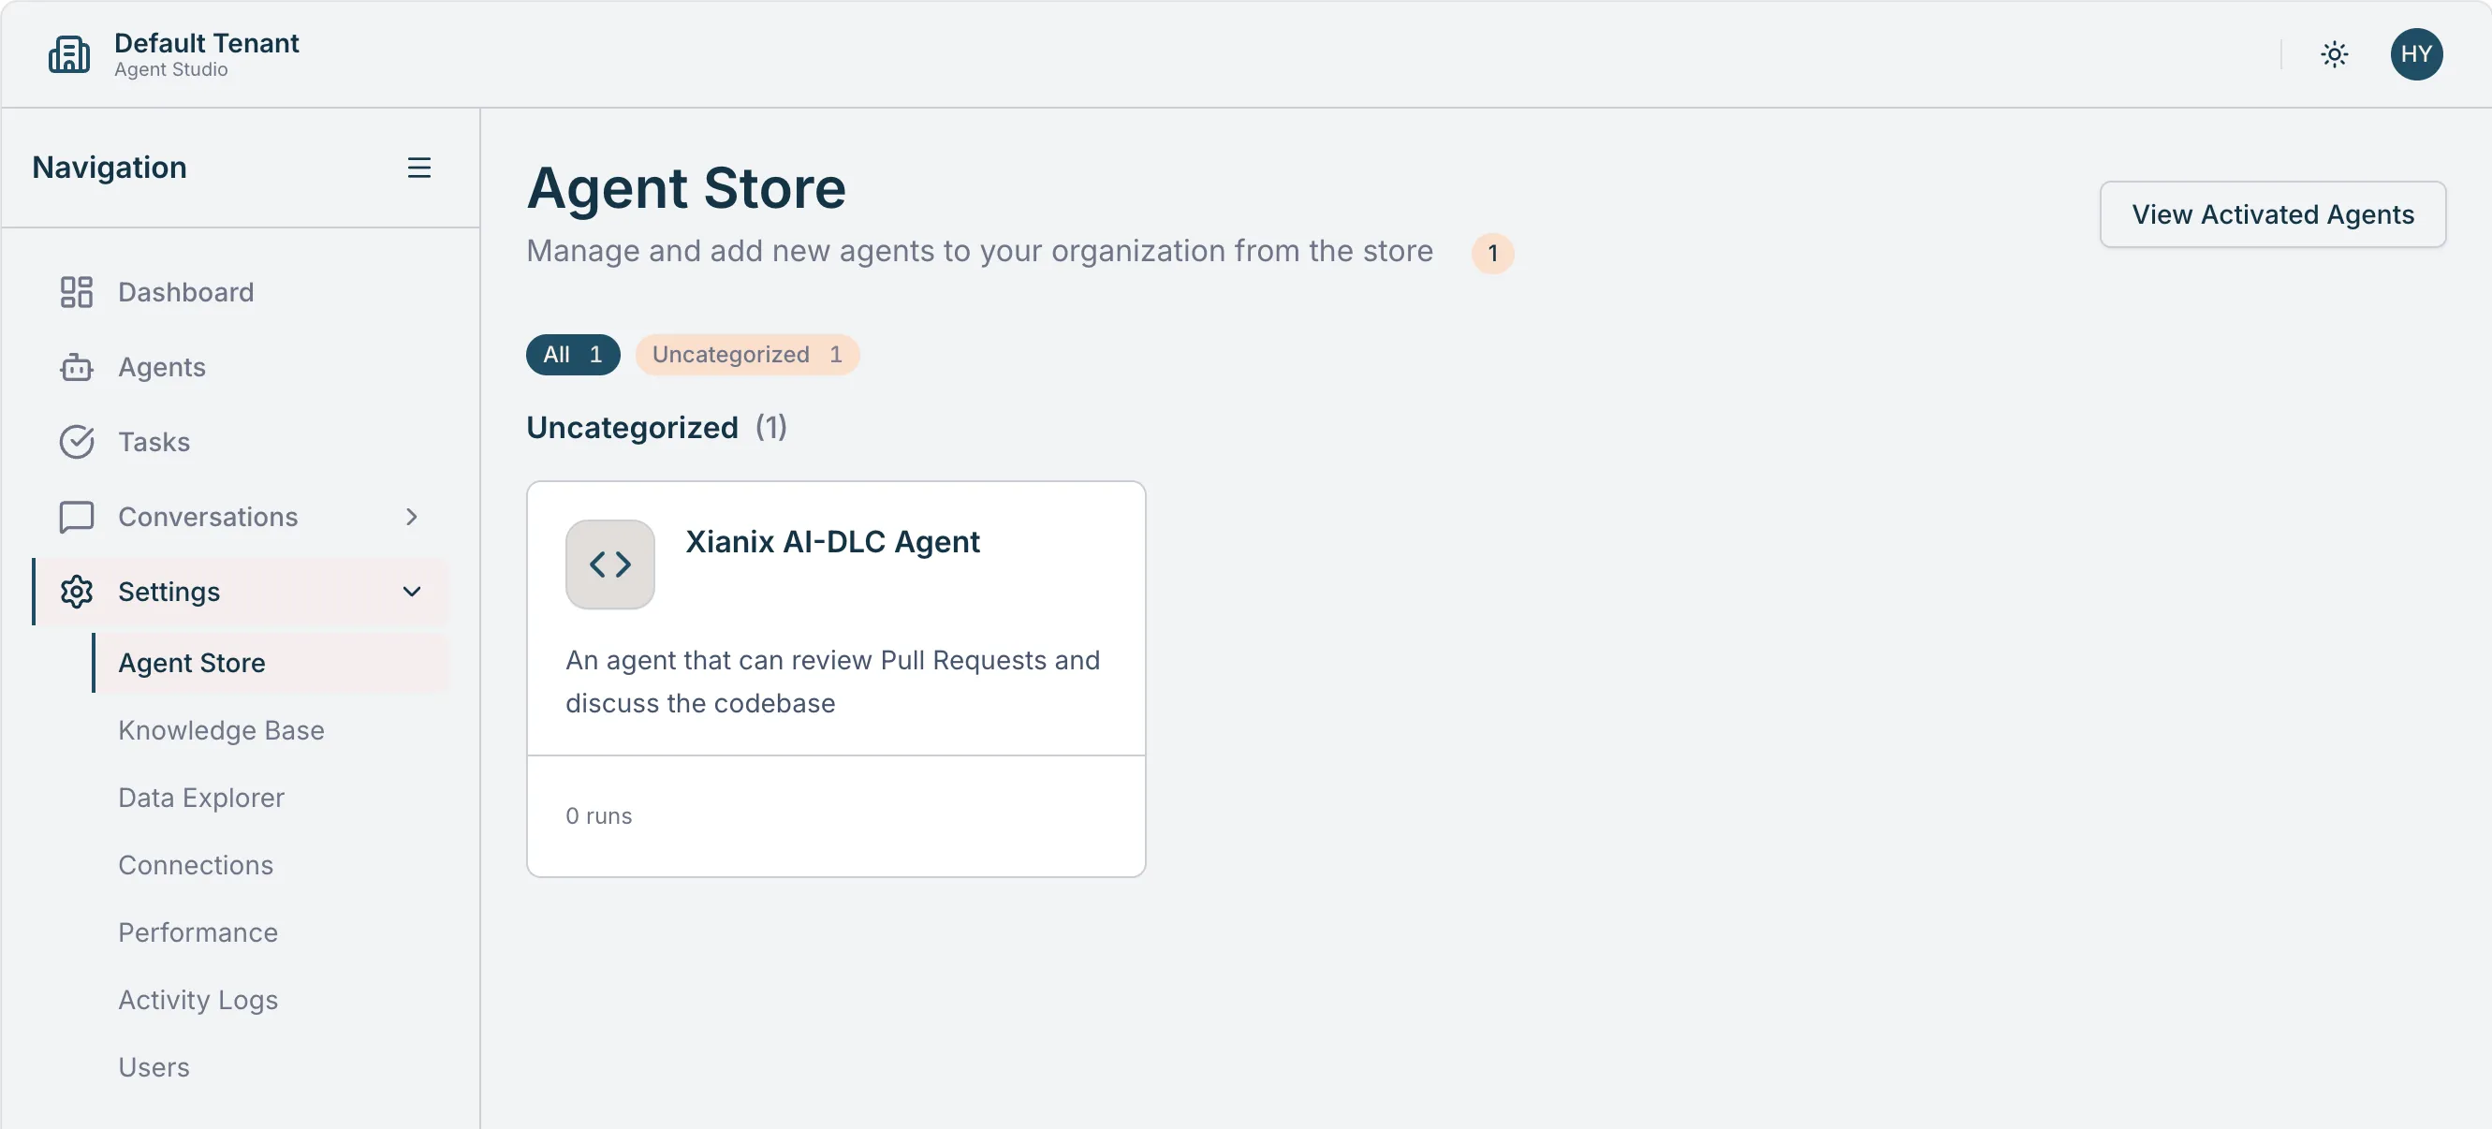Filter by the Uncategorized chip
This screenshot has width=2492, height=1129.
747,354
